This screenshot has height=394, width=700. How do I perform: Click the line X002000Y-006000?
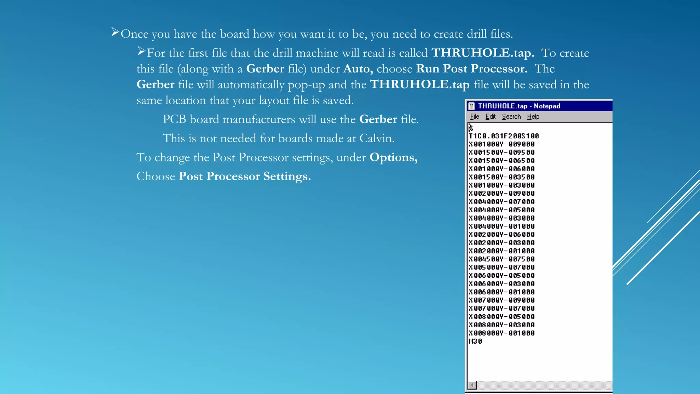502,235
